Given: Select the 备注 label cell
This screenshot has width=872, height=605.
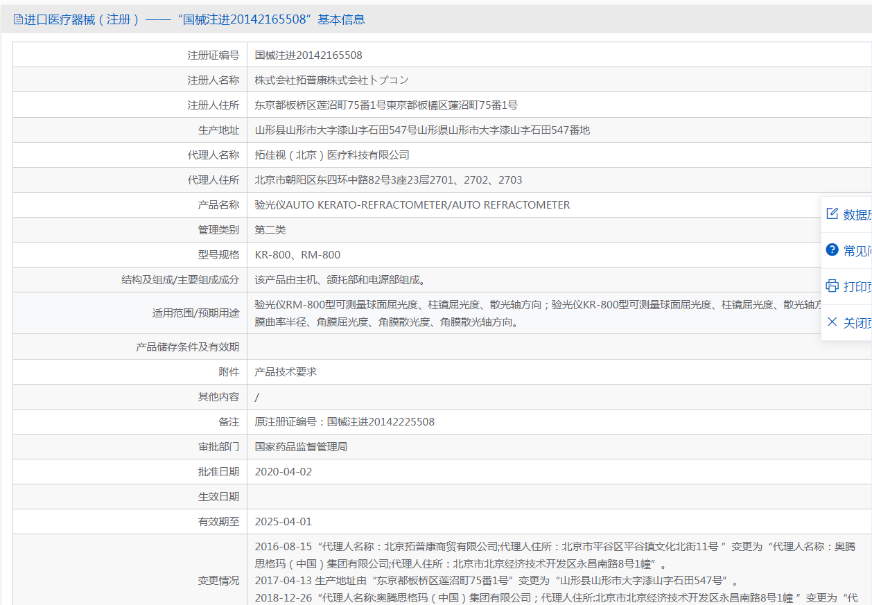Looking at the screenshot, I should [130, 421].
